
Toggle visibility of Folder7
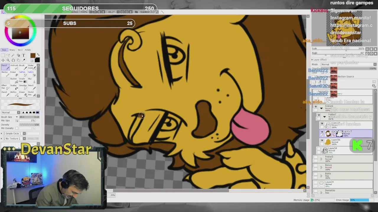click(319, 115)
